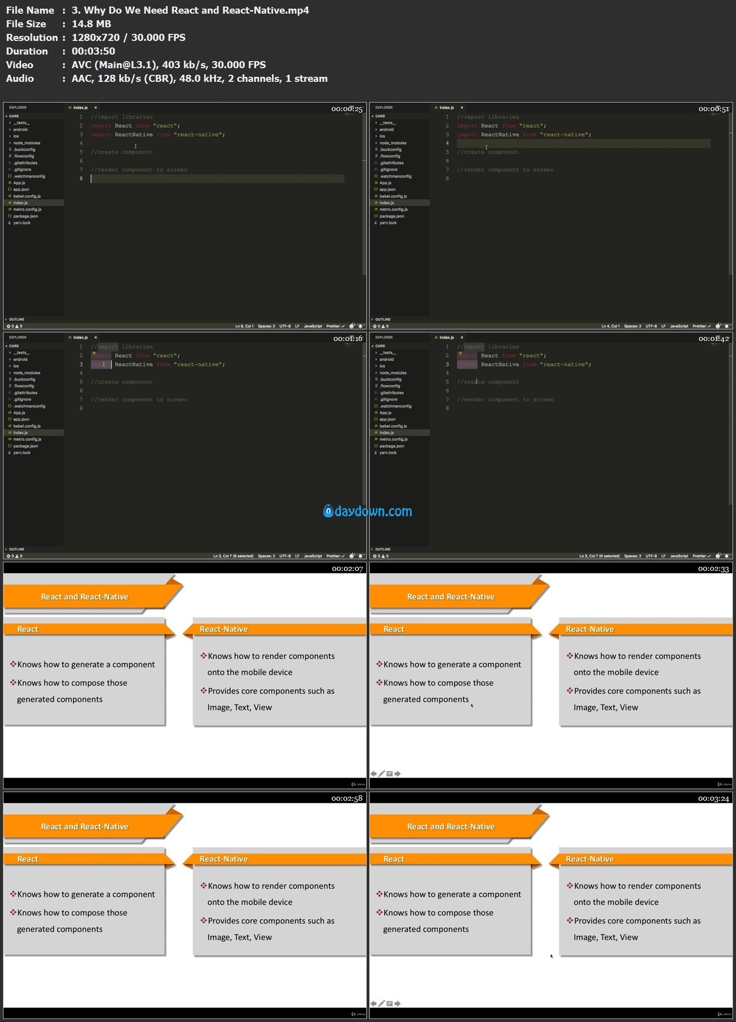Select the pen annotation tool in the 00:02:33 frame
736x1022 pixels.
point(381,774)
